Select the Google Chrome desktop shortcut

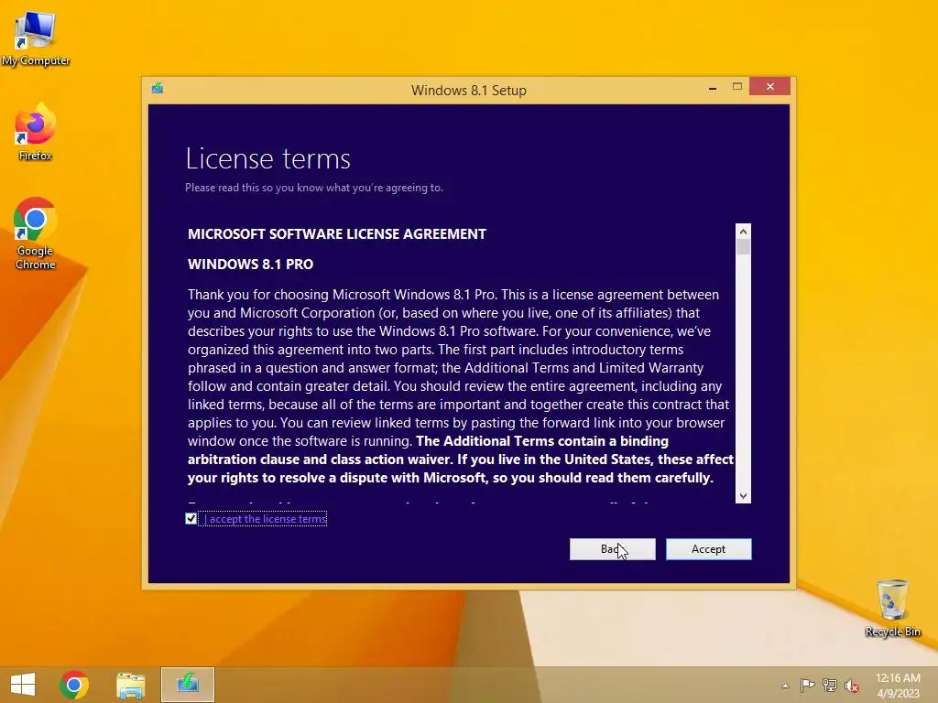tap(36, 233)
